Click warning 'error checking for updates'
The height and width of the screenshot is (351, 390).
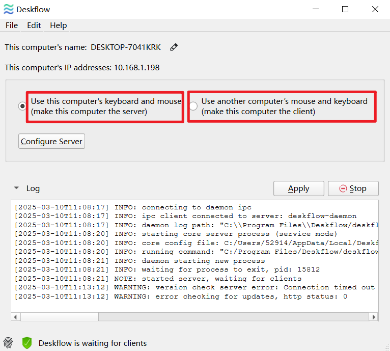(181, 296)
